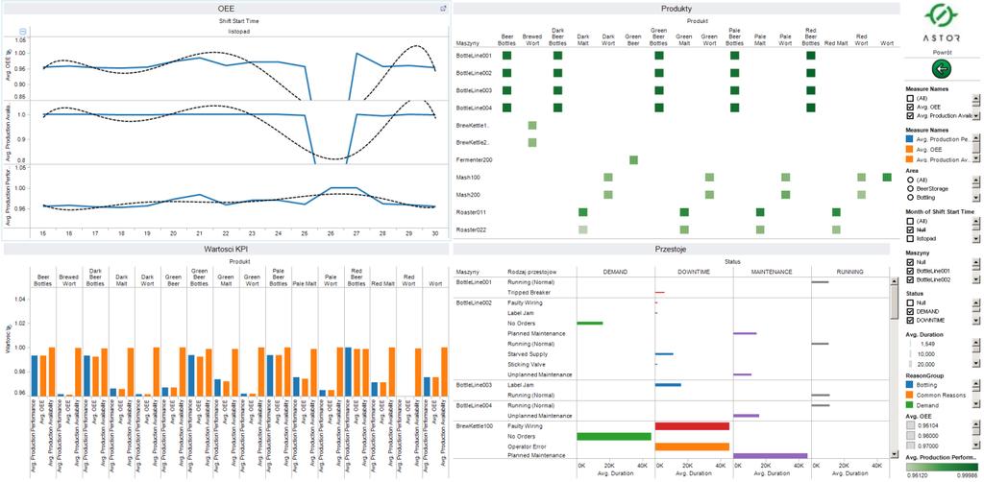Select the Bottling area radio button
Image resolution: width=984 pixels, height=482 pixels.
click(910, 197)
